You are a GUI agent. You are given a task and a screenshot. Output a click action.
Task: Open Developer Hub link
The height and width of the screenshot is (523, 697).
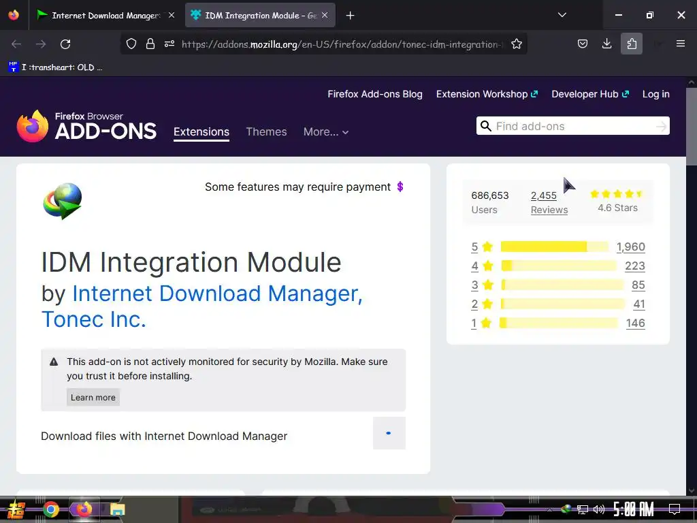[x=590, y=94]
